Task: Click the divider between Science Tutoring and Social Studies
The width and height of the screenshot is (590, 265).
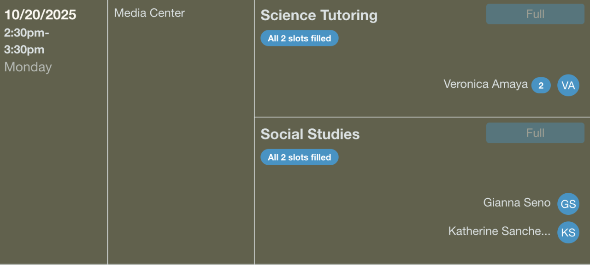Action: (x=422, y=117)
